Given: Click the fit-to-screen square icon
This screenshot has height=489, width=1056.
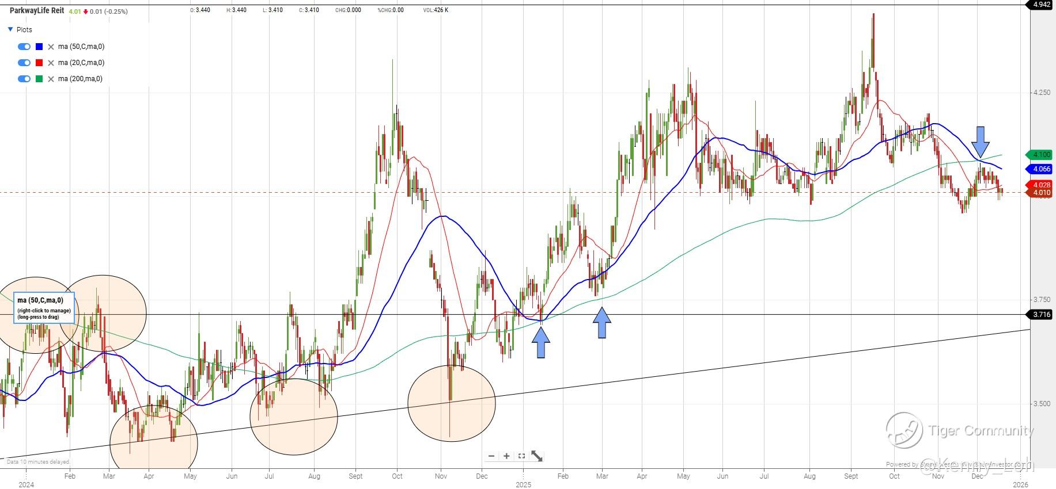Looking at the screenshot, I should click(521, 456).
